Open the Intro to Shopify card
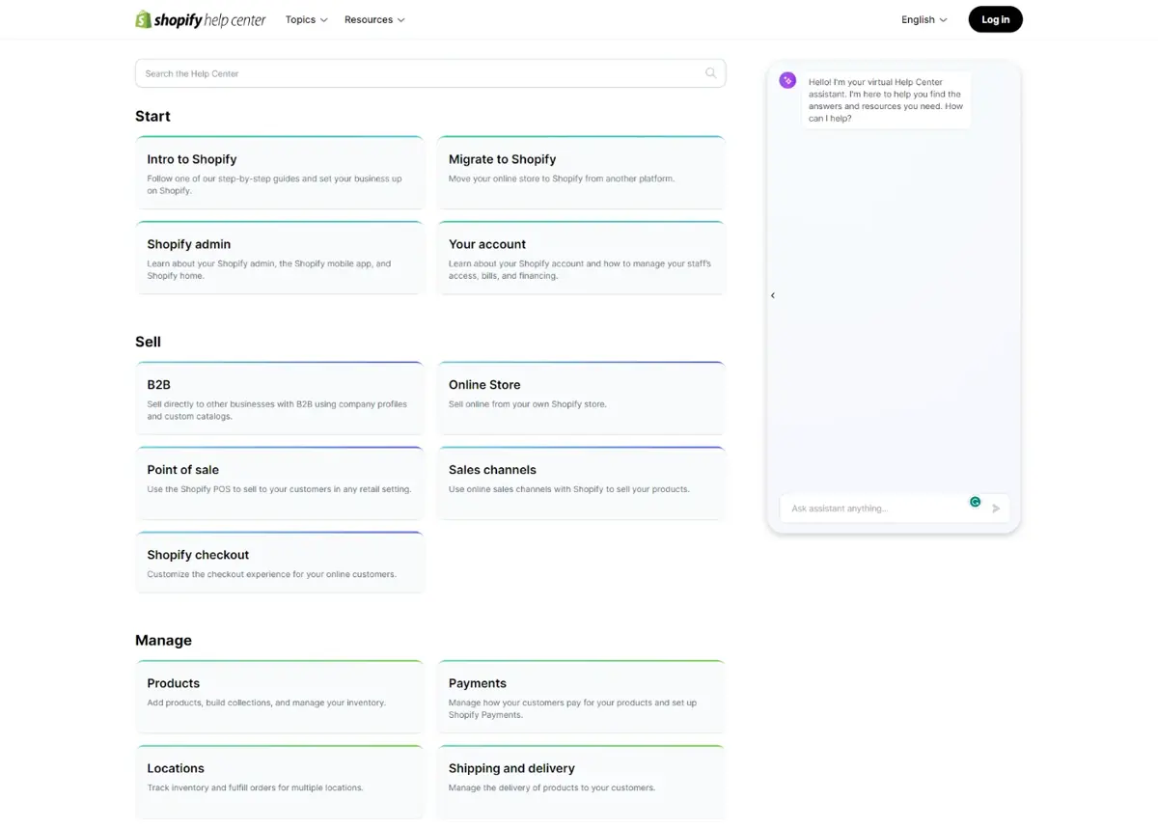The image size is (1158, 827). [x=280, y=173]
